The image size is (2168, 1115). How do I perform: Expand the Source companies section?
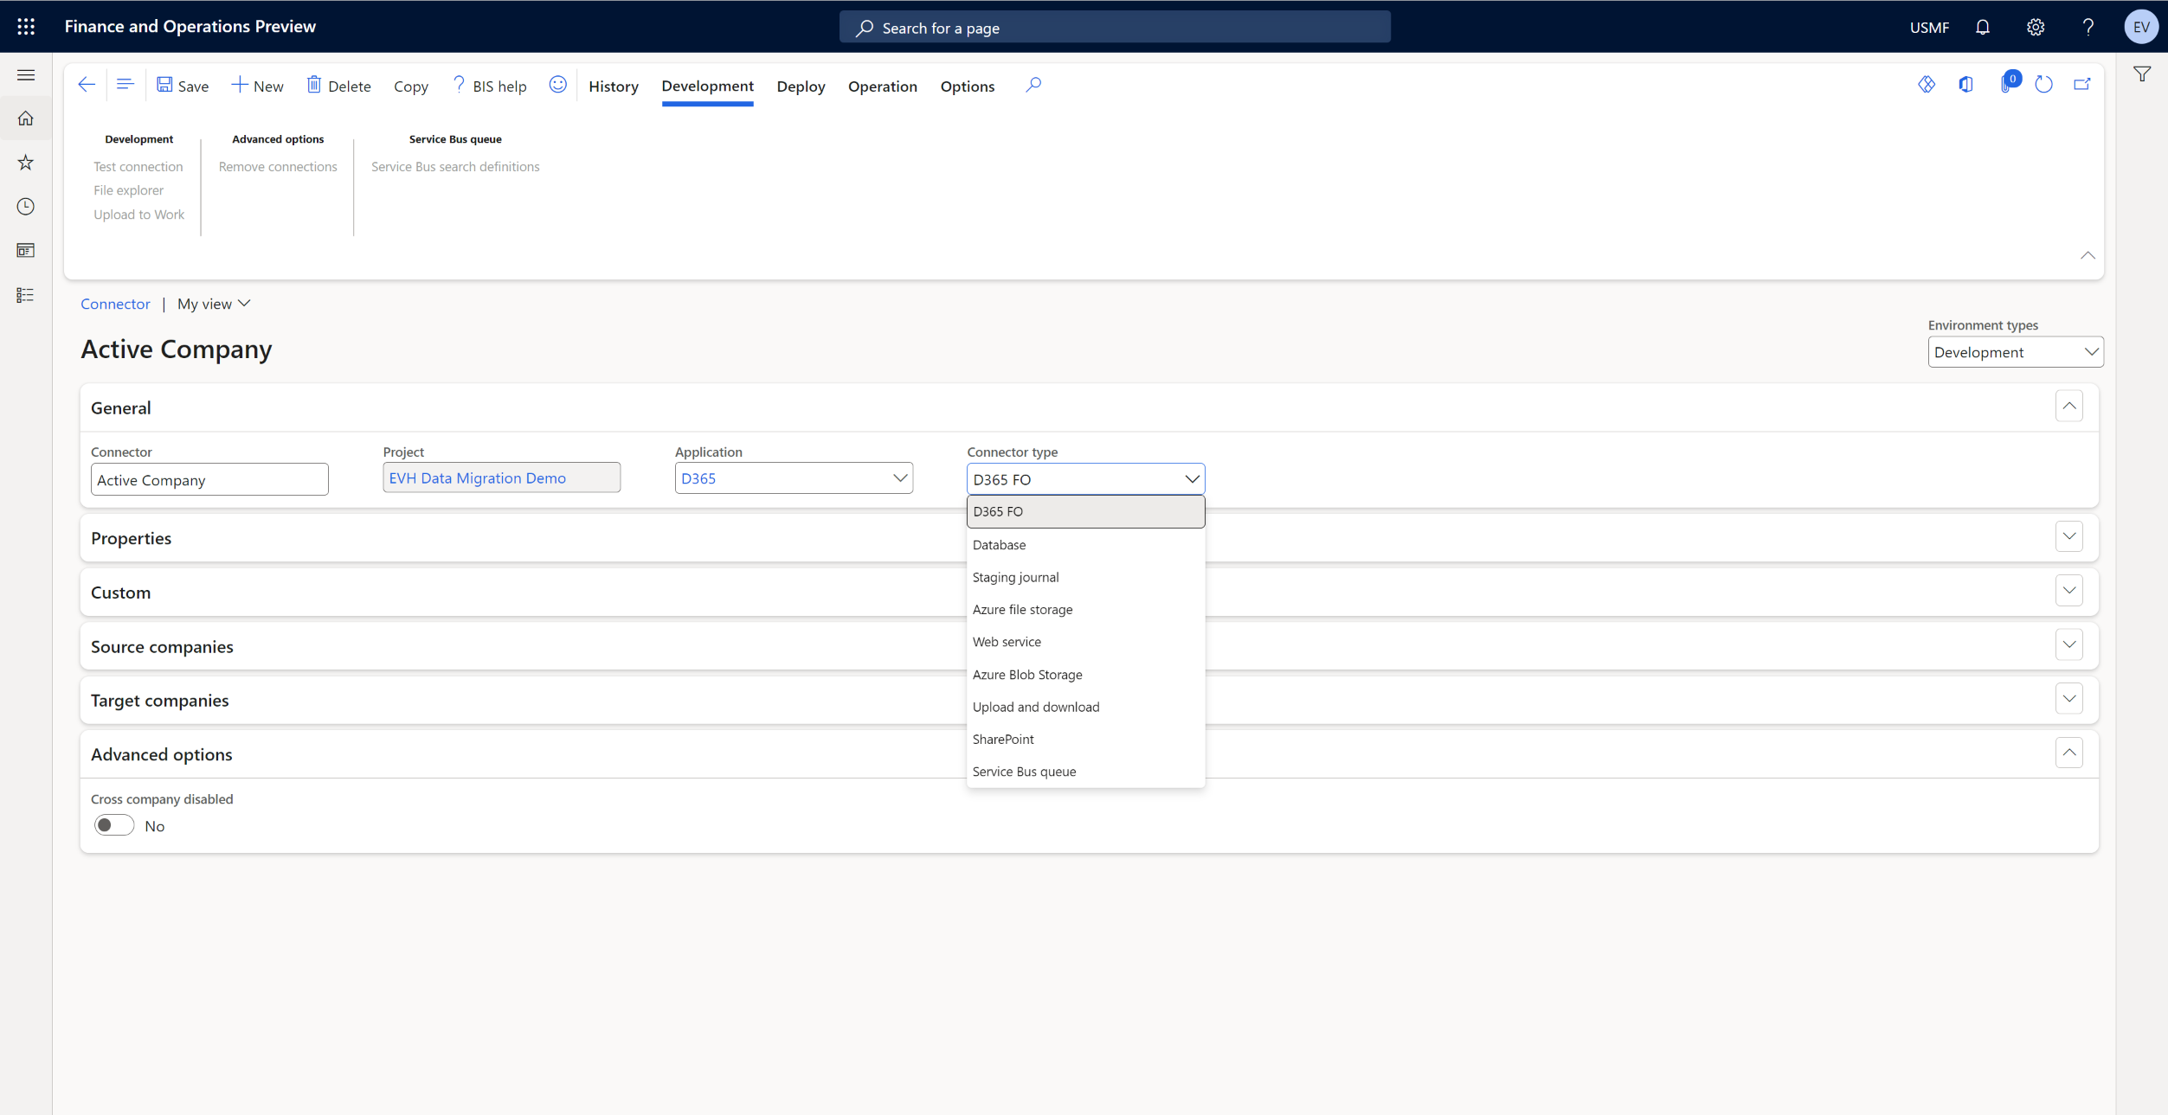point(2069,644)
